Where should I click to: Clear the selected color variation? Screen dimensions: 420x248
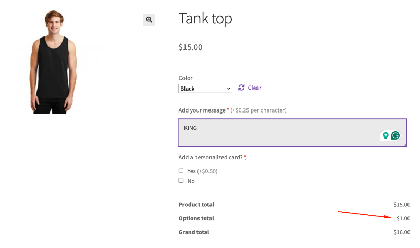(254, 88)
